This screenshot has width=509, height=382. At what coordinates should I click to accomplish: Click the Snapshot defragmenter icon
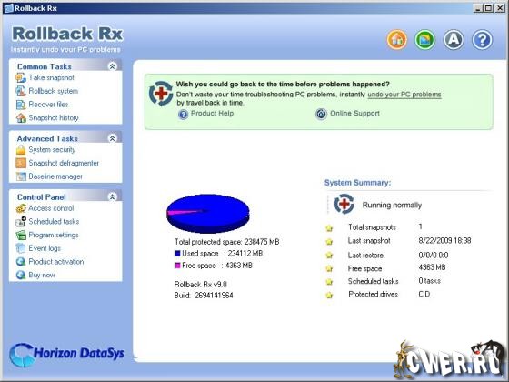click(21, 163)
